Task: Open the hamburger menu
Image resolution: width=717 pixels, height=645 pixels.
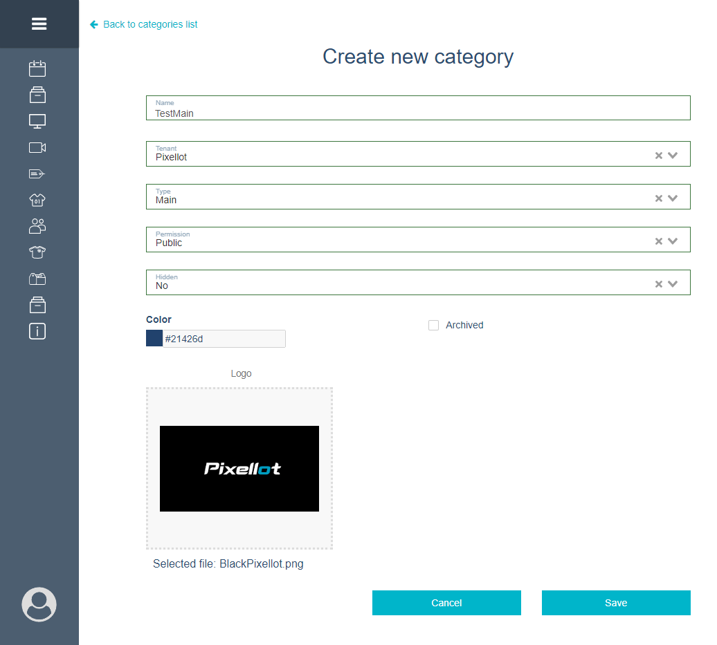Action: click(39, 24)
